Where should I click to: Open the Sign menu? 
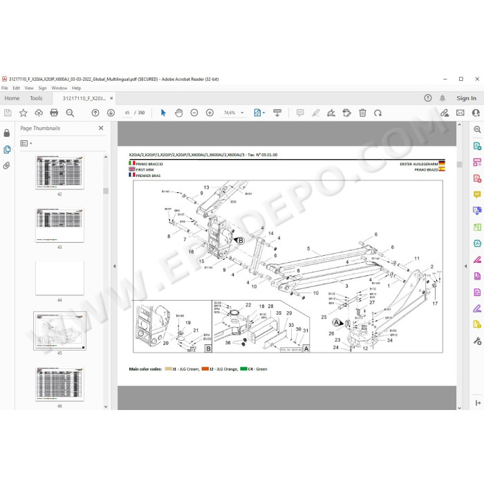(42, 88)
